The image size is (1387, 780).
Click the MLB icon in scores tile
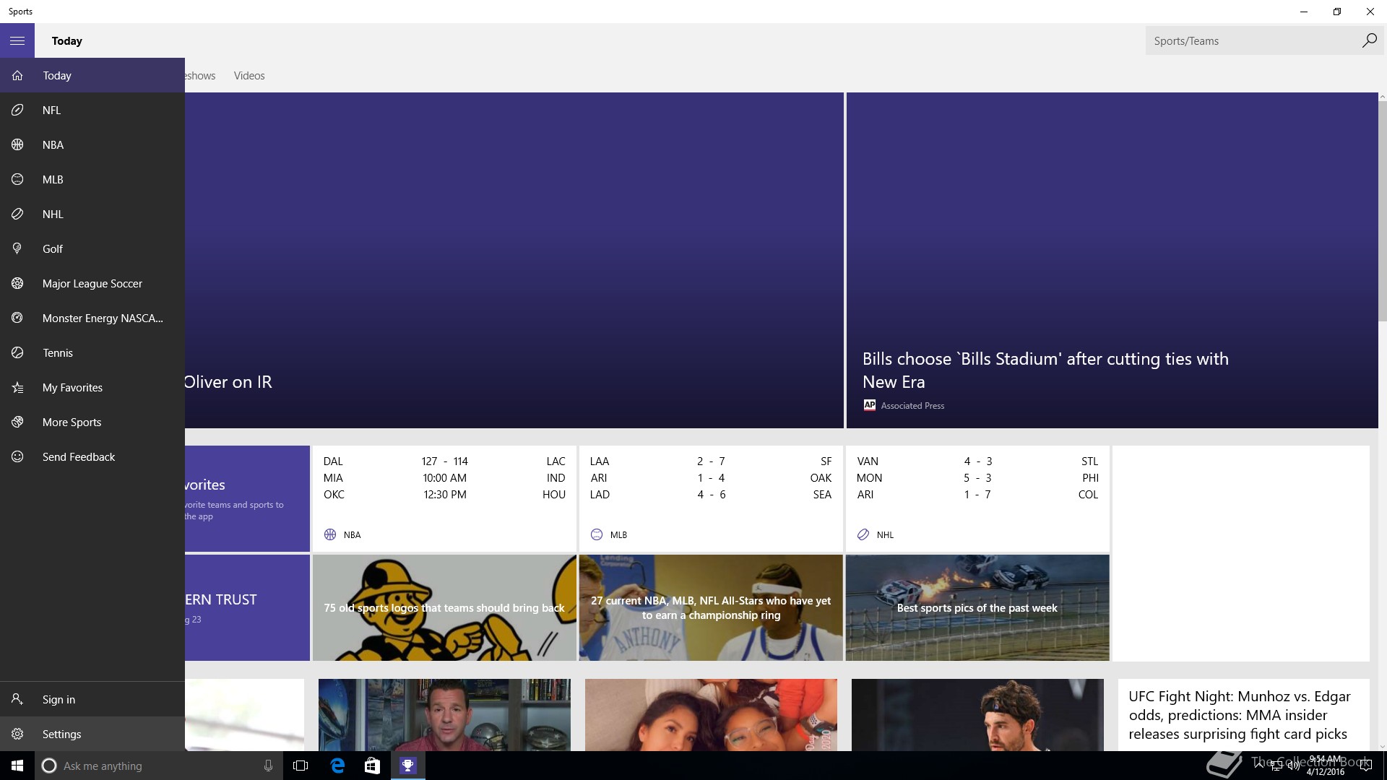point(597,534)
